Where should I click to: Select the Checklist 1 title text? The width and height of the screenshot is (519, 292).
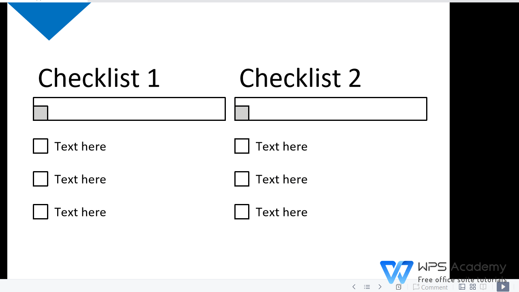click(x=99, y=78)
